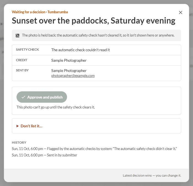
Task: Click the Latest decision wins footer note
Action: tap(152, 175)
